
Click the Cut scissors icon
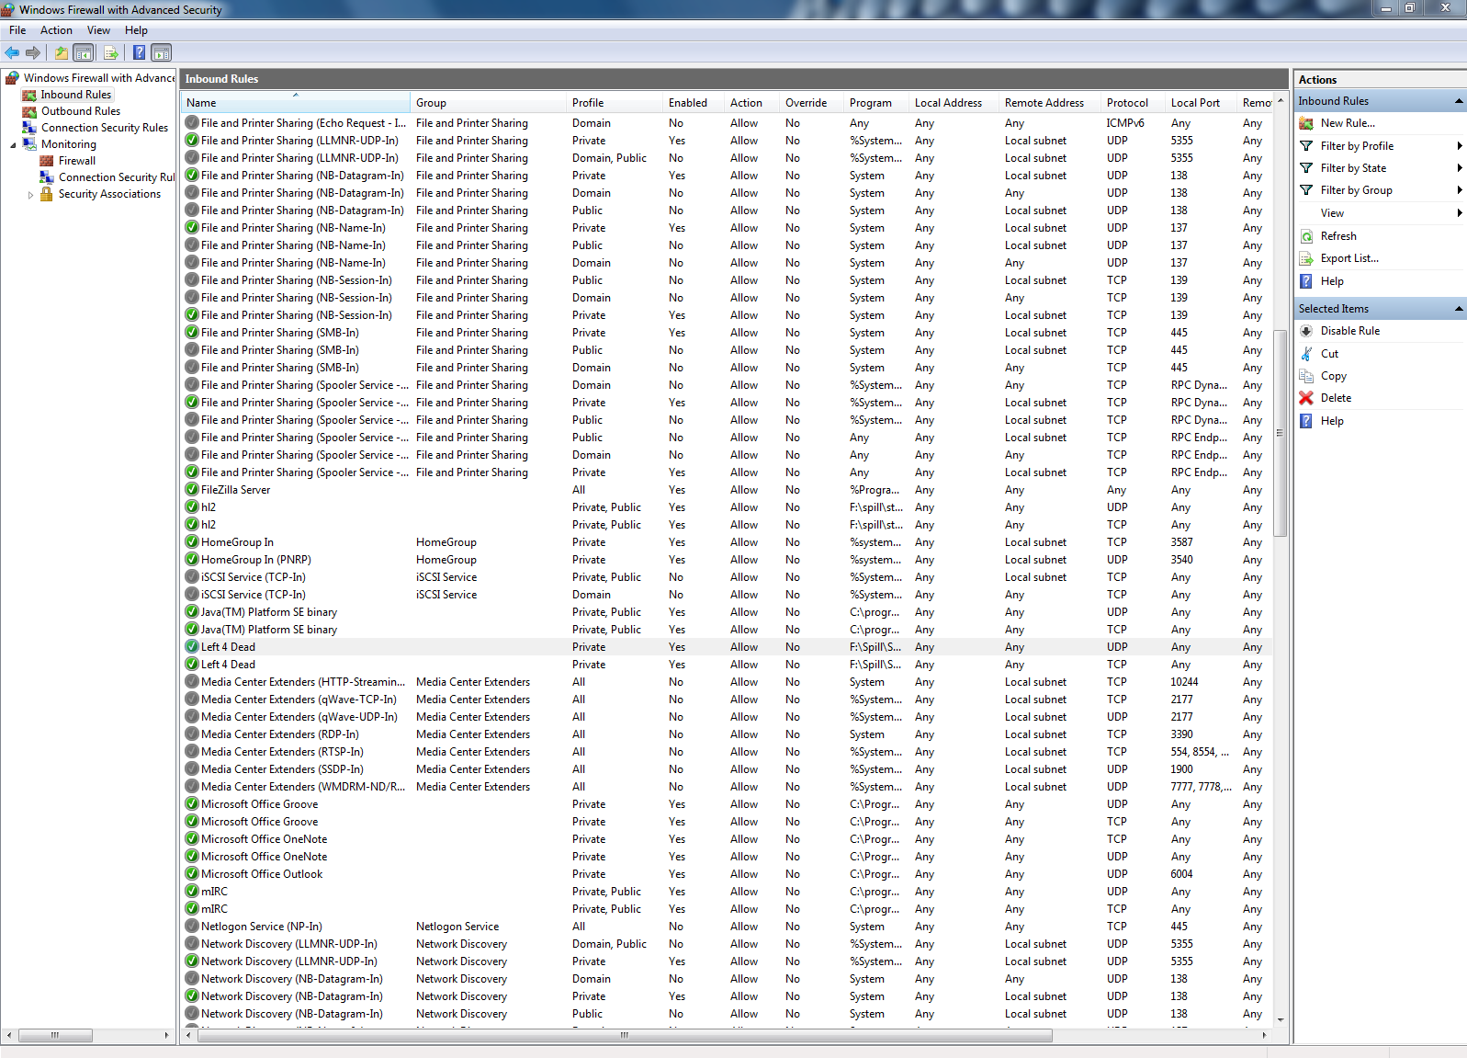[x=1306, y=354]
